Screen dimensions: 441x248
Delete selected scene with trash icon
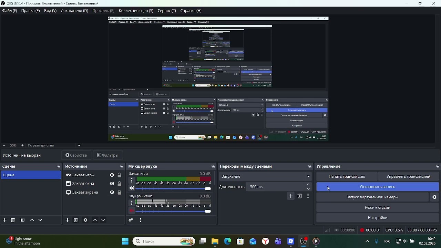pyautogui.click(x=13, y=220)
